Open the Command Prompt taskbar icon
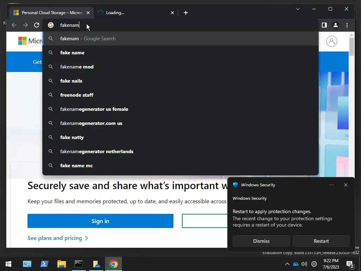This screenshot has height=271, width=361. (79, 264)
